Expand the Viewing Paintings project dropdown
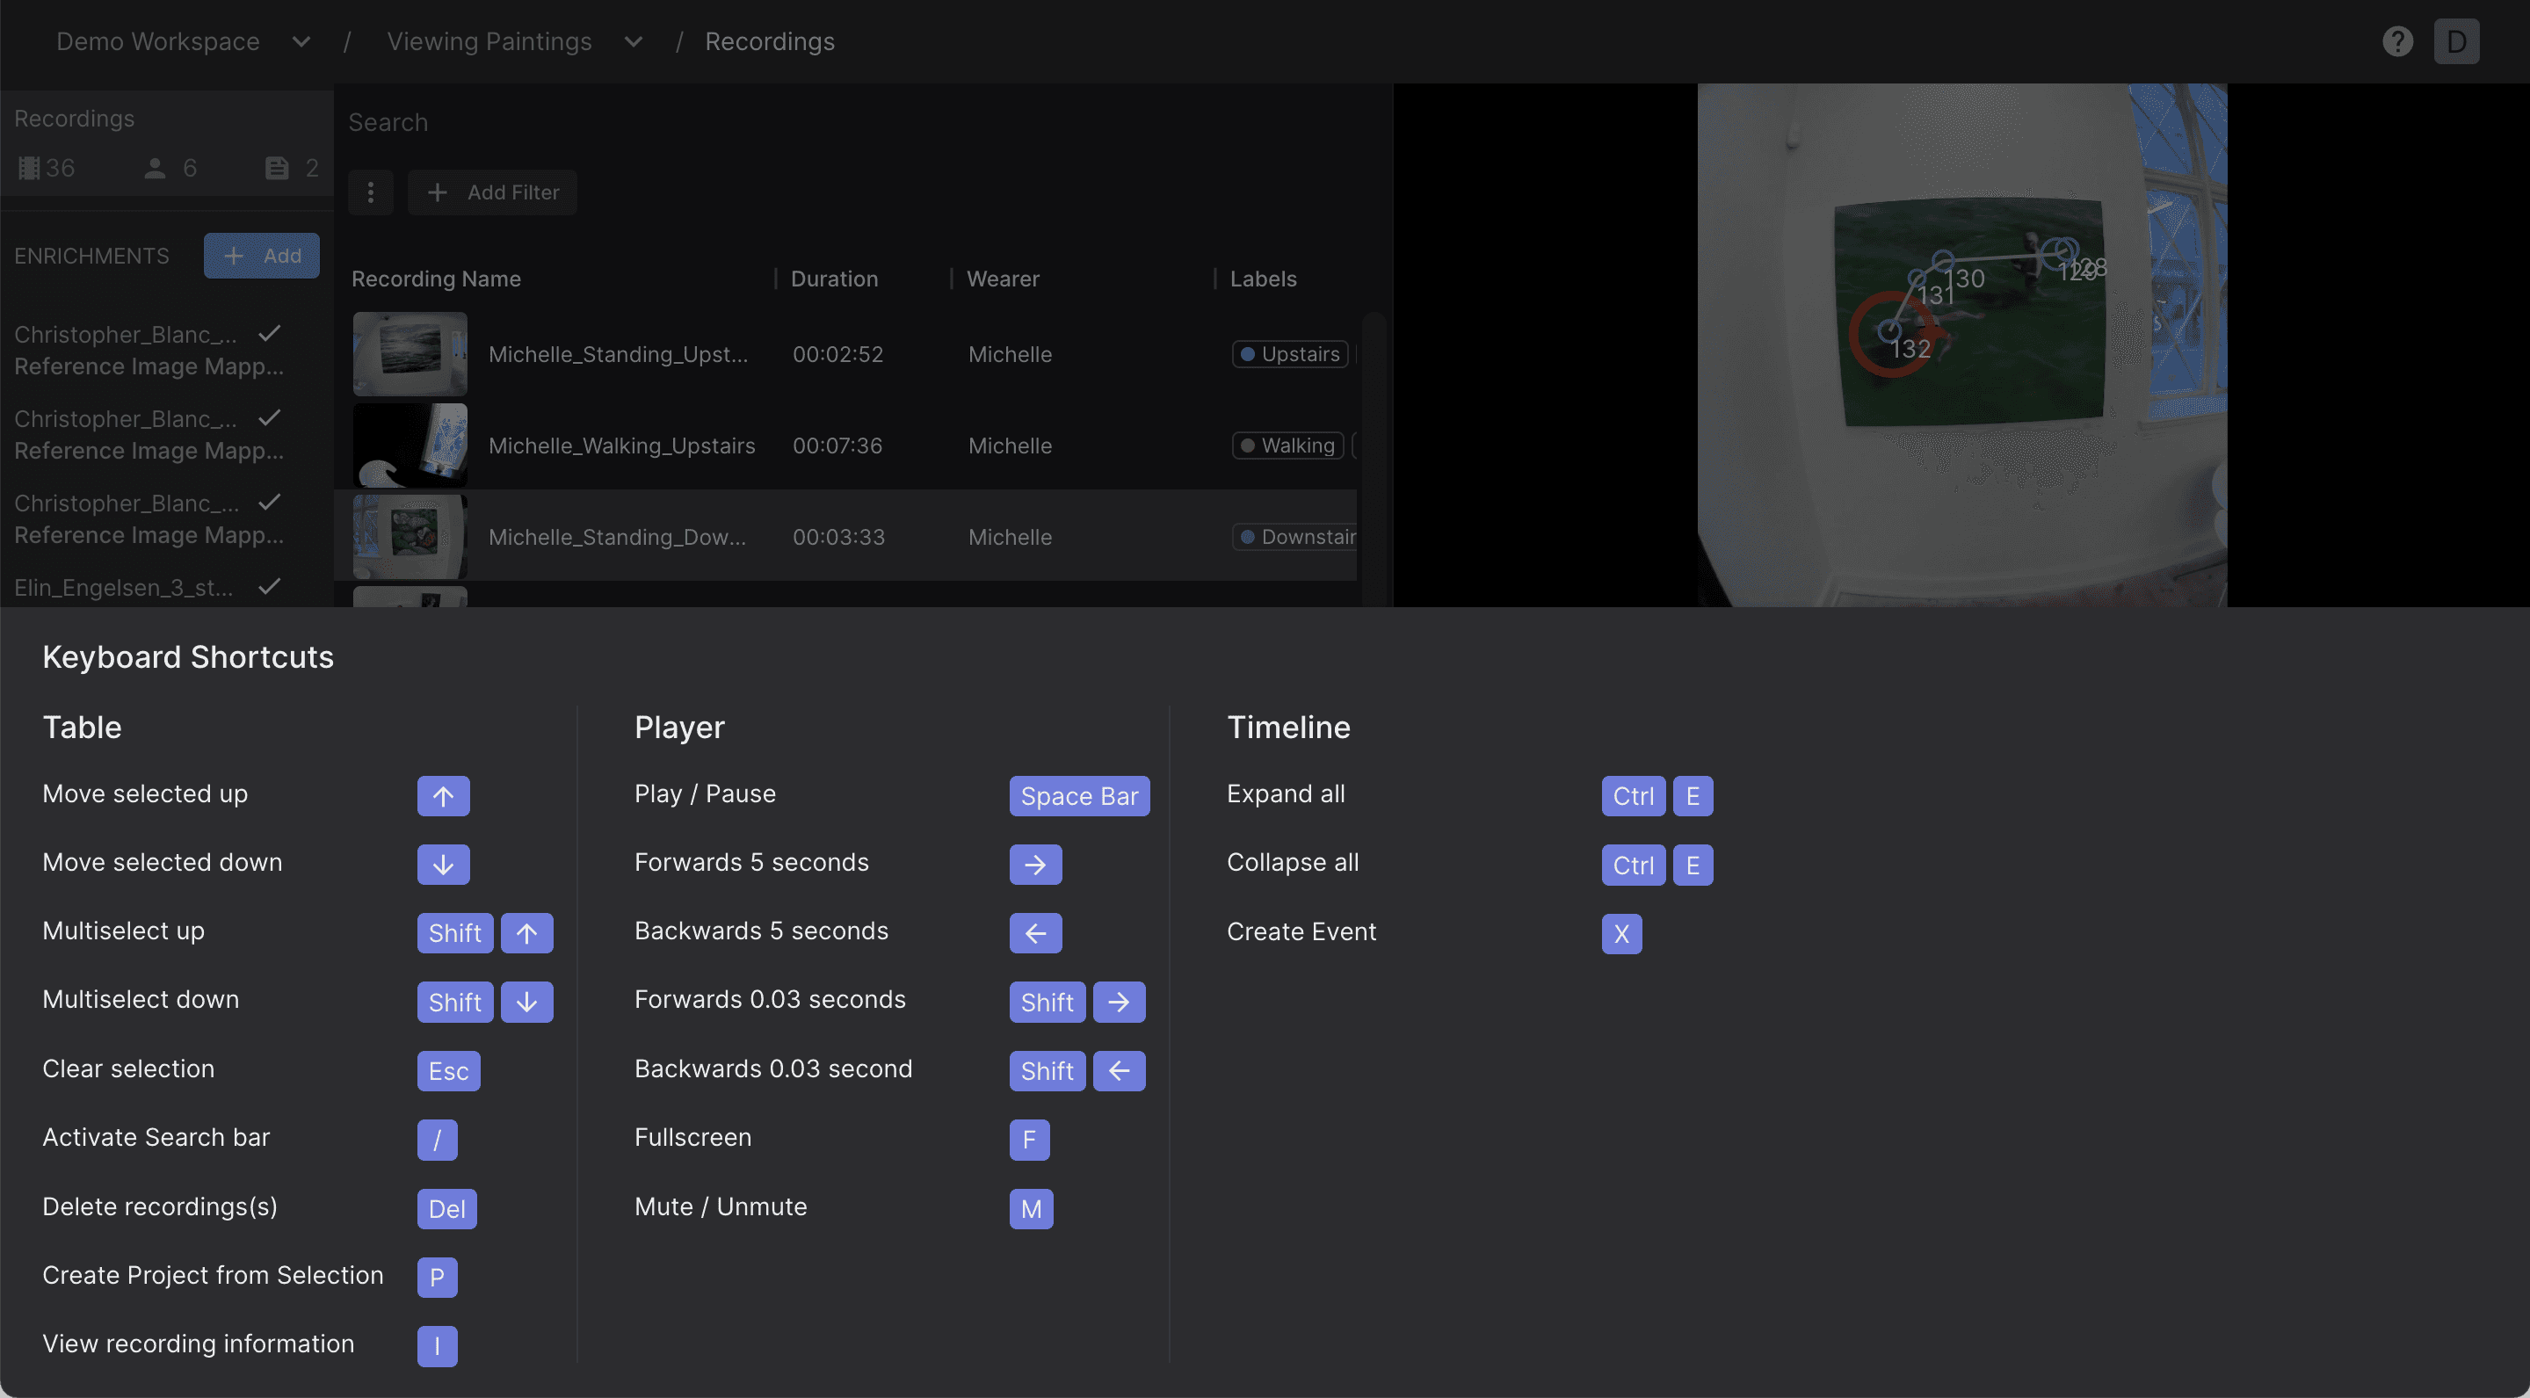2530x1398 pixels. click(634, 41)
